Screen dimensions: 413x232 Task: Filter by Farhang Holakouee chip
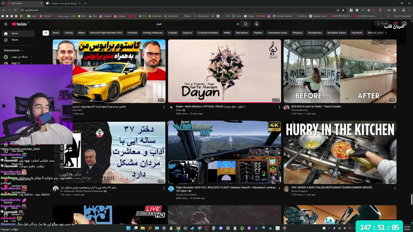pyautogui.click(x=153, y=33)
